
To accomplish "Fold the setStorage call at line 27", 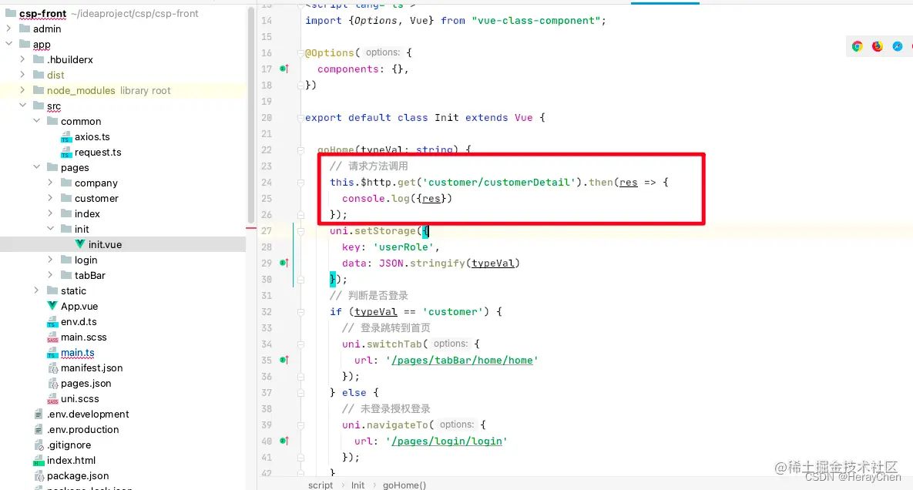I will [x=301, y=231].
